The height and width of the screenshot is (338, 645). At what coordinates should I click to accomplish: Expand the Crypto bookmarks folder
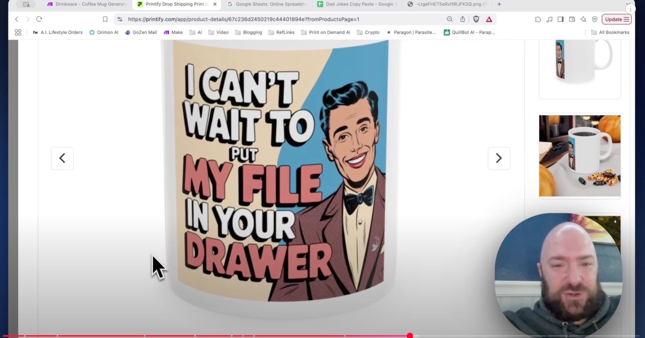[x=368, y=32]
